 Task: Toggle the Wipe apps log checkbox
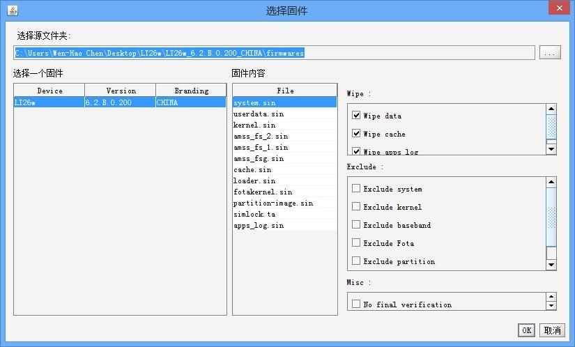pos(356,151)
